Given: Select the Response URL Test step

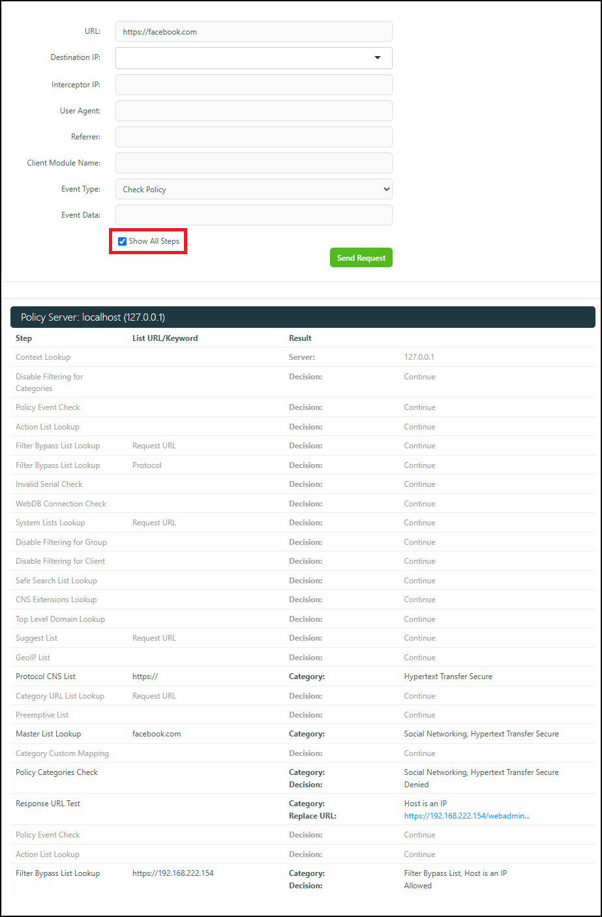Looking at the screenshot, I should click(x=48, y=804).
